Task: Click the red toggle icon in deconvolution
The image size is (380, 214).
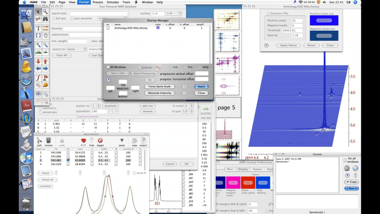Action: pos(100,141)
